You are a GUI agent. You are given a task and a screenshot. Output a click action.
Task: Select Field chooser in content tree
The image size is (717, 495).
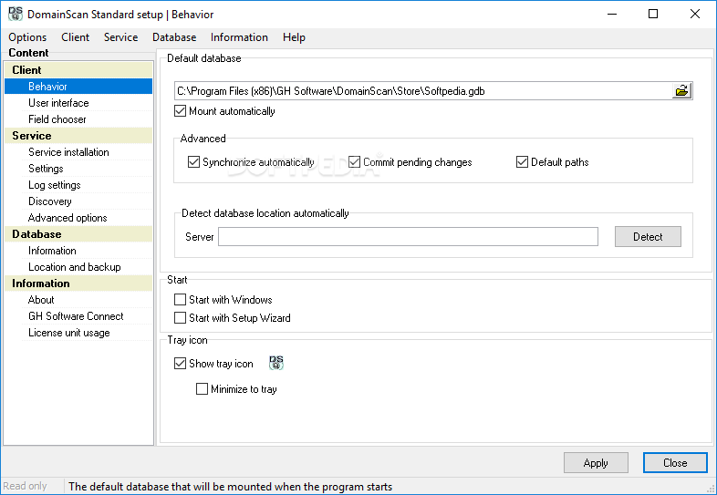point(78,119)
